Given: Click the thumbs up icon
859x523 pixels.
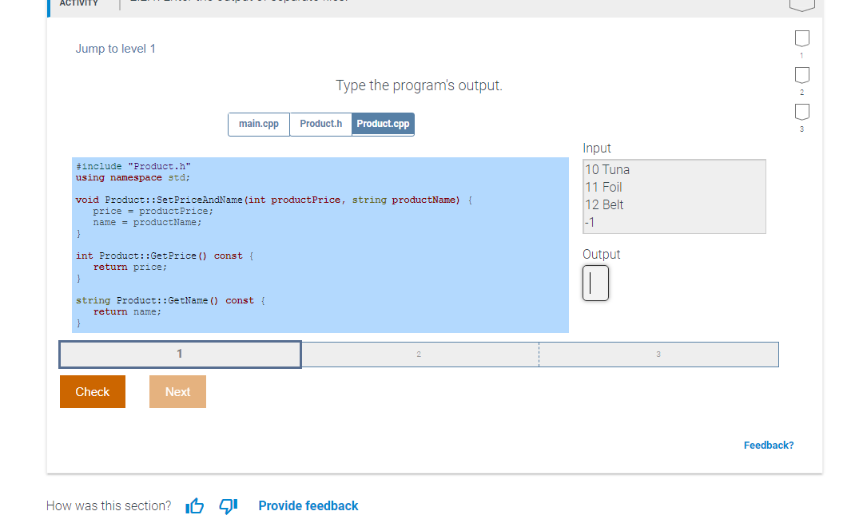Looking at the screenshot, I should tap(194, 505).
